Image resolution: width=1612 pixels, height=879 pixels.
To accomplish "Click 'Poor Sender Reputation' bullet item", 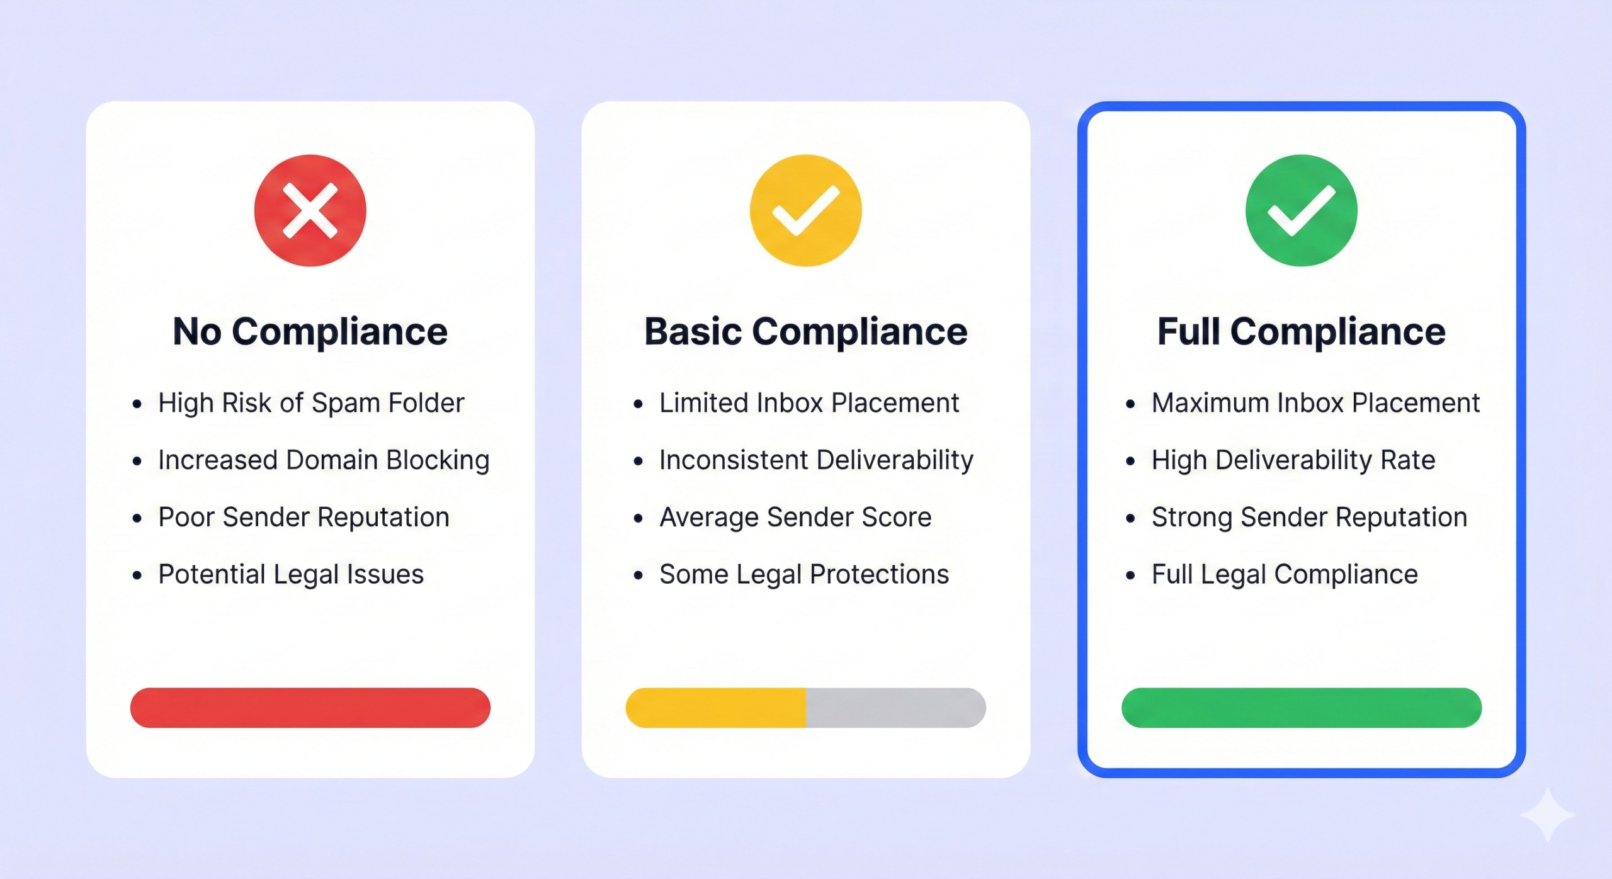I will [x=304, y=517].
